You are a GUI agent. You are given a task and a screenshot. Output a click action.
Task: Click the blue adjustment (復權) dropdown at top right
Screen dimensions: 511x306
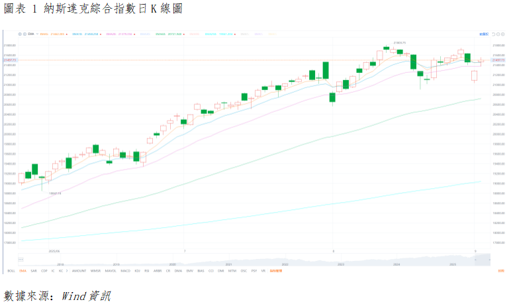point(484,34)
